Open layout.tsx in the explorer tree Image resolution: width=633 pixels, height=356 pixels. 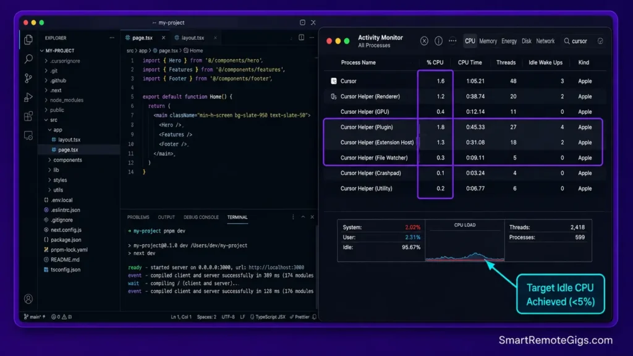pyautogui.click(x=69, y=140)
